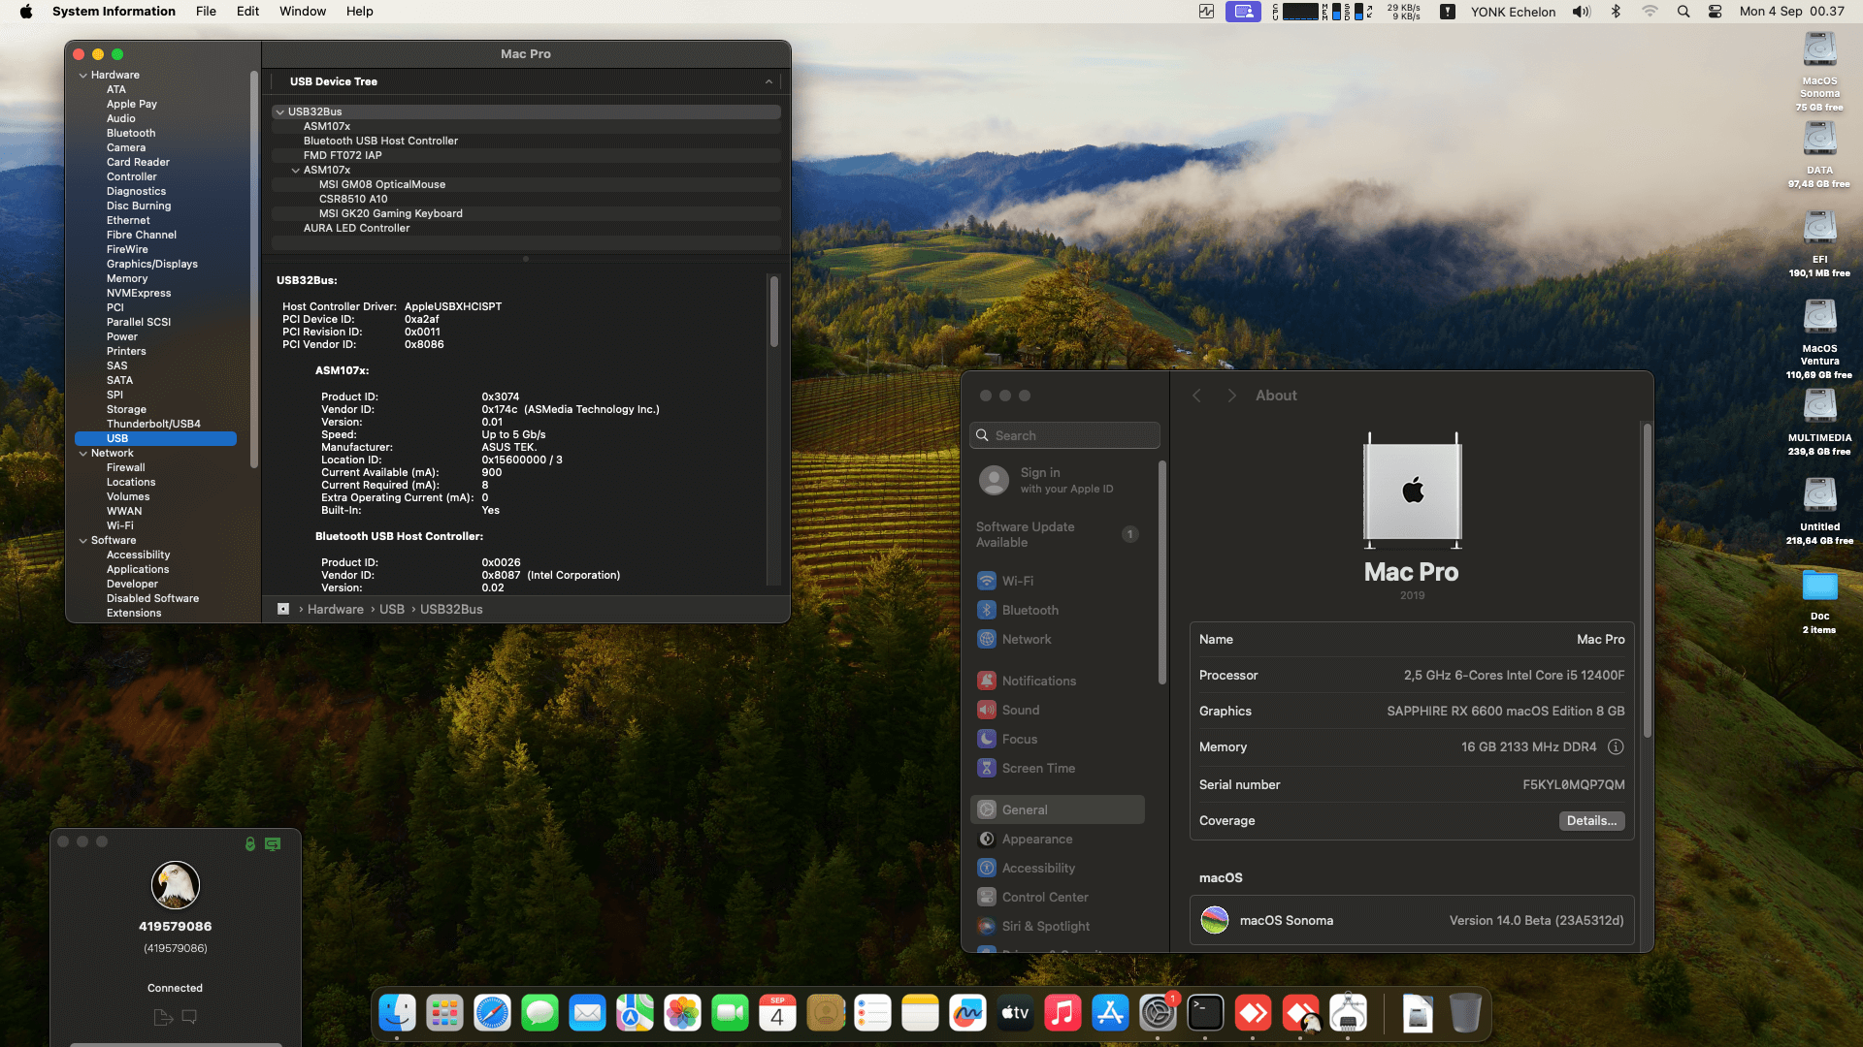Open the Bluetooth settings pane
Screen dimensions: 1863x1047
point(1030,611)
